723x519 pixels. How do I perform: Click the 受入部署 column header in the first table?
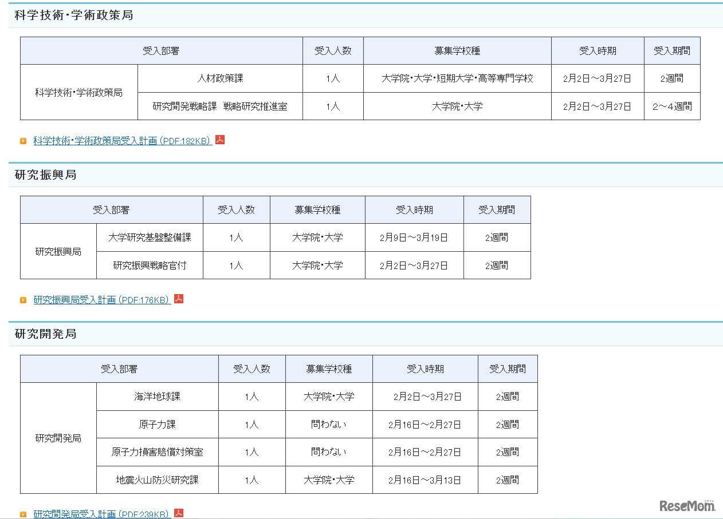161,50
